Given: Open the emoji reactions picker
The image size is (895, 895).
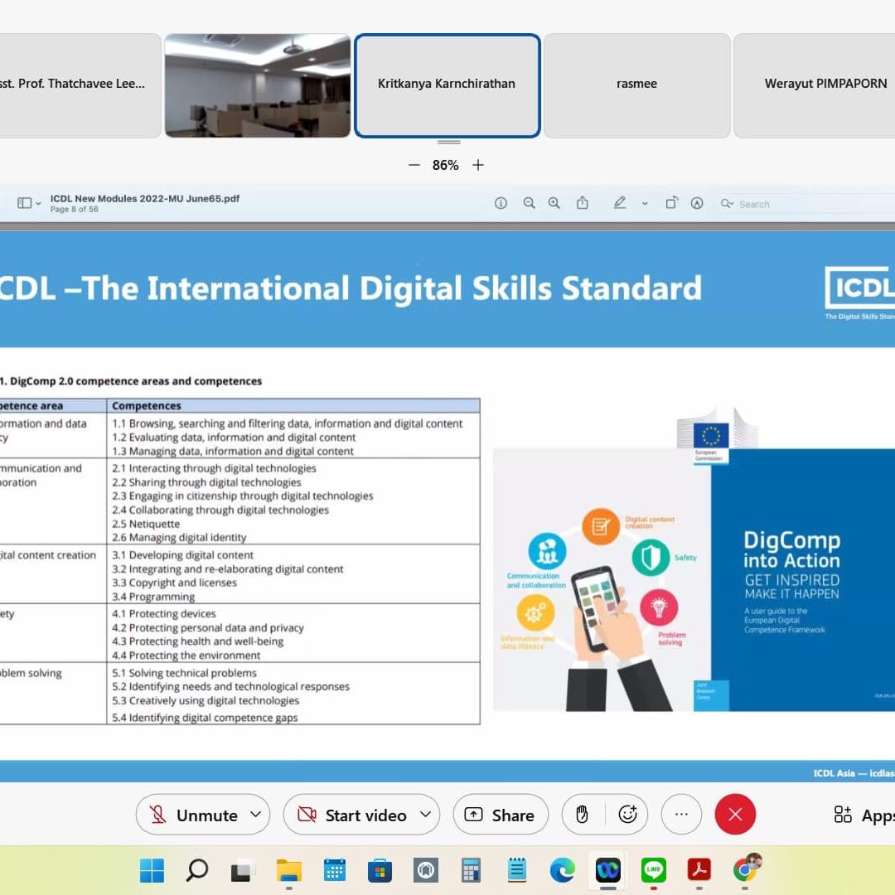Looking at the screenshot, I should pos(627,815).
